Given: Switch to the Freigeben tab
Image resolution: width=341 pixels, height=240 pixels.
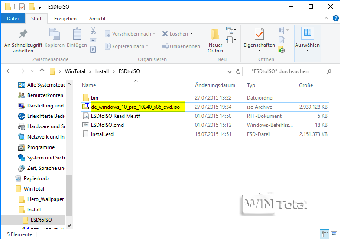Looking at the screenshot, I should point(65,19).
